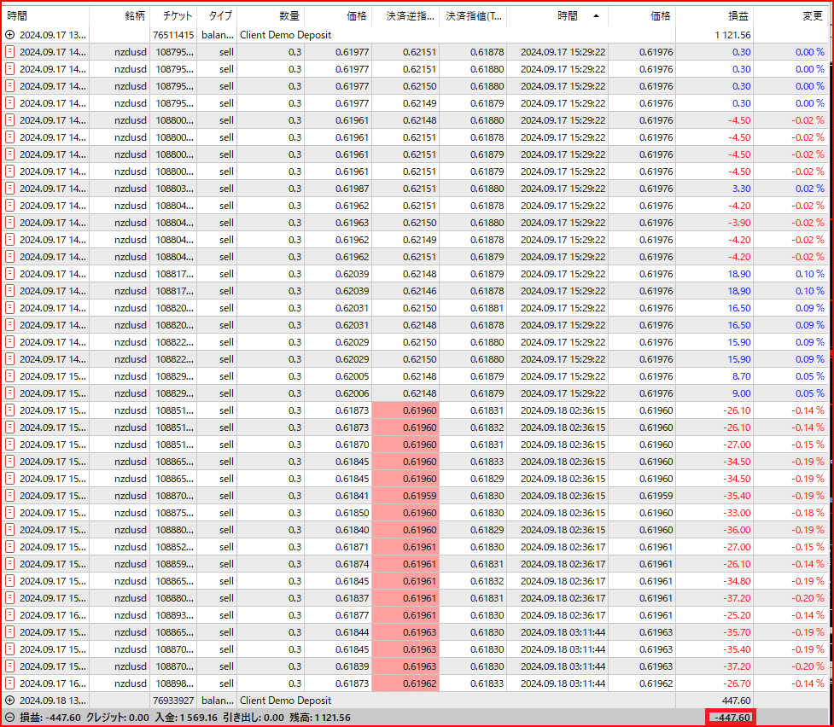Select the -35.70 profit cell
Image resolution: width=834 pixels, height=727 pixels.
714,631
